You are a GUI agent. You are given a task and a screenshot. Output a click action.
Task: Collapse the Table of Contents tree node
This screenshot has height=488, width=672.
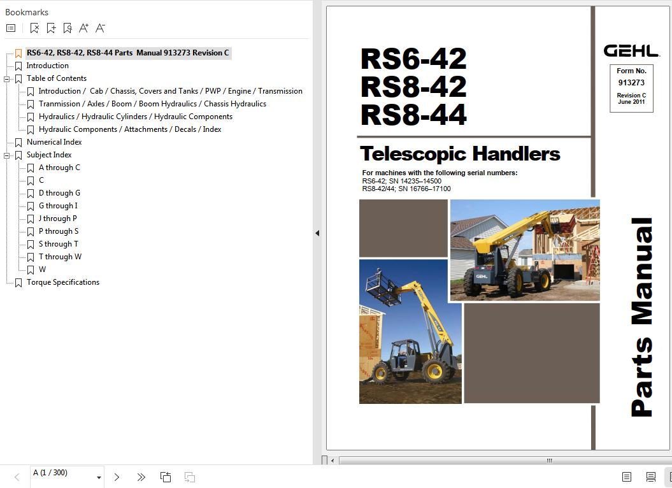click(7, 79)
